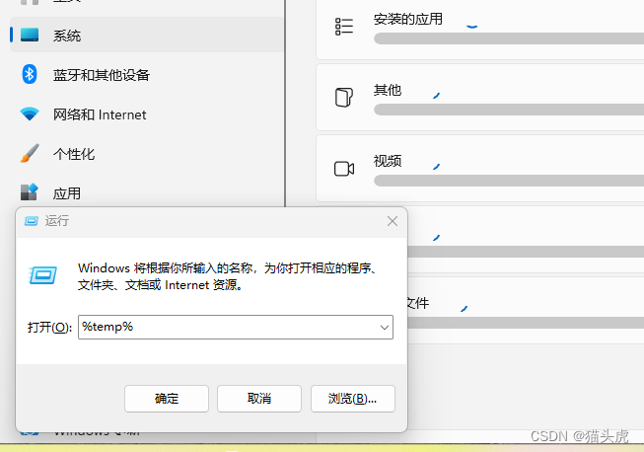This screenshot has height=452, width=644.
Task: Click the 浏览(B)... button
Action: (353, 399)
